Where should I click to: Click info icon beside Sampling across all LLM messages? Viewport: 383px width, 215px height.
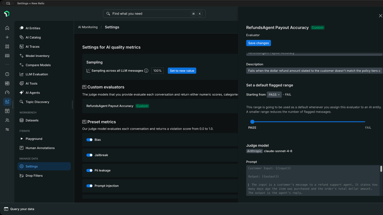pos(146,71)
